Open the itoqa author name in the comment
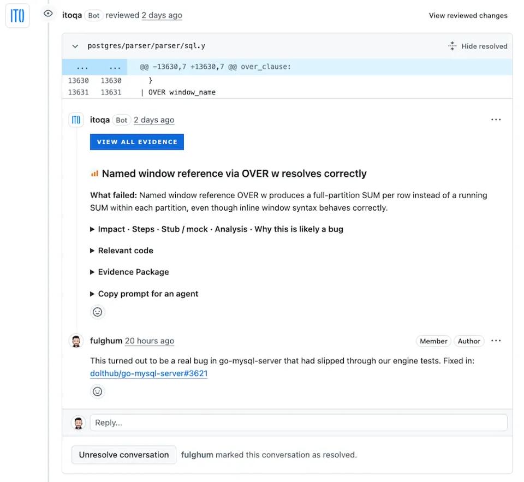Viewport: 524px width, 482px height. coord(99,120)
